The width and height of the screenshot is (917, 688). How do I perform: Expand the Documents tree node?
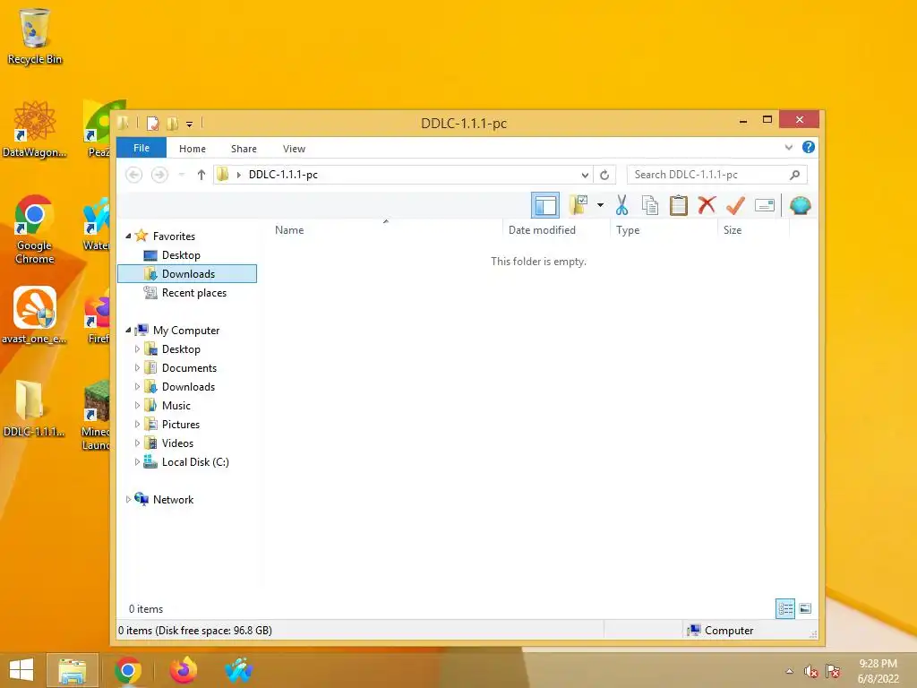(x=137, y=368)
